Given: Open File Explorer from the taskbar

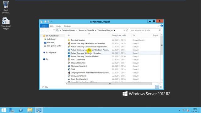Looking at the screenshot, I should (30, 110).
